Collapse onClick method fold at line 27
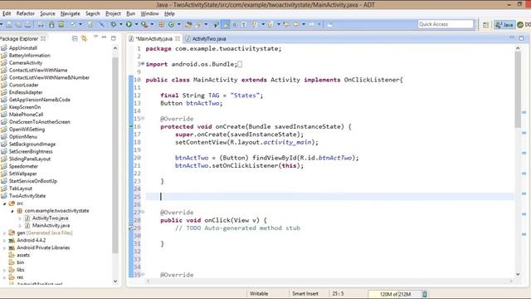Viewport: 531px width, 299px height. coord(143,212)
